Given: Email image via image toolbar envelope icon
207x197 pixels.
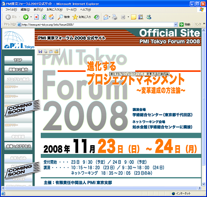Looking at the screenshot, I should pyautogui.click(x=51, y=51).
